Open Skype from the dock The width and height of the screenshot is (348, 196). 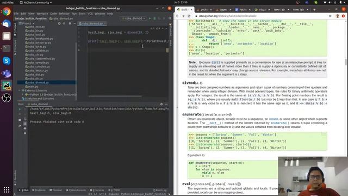pos(7,60)
